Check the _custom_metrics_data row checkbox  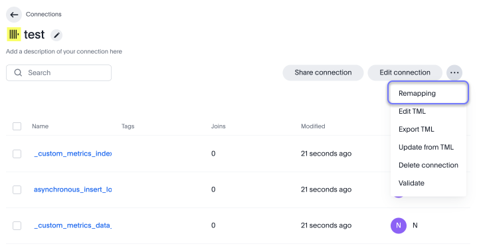[17, 225]
